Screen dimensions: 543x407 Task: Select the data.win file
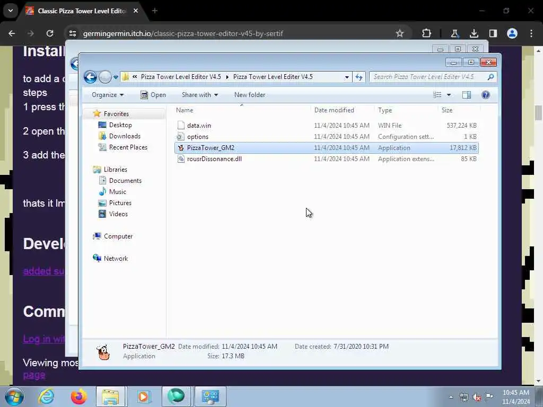[327, 125]
